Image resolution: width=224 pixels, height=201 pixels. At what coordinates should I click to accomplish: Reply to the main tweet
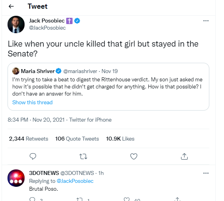pos(33,156)
